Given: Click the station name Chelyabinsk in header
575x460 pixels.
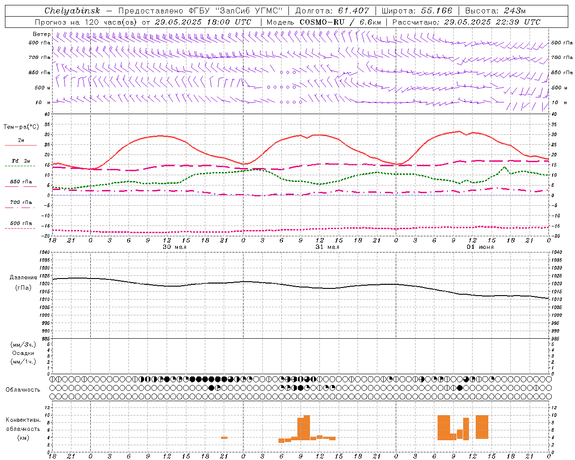Looking at the screenshot, I should click(x=72, y=11).
